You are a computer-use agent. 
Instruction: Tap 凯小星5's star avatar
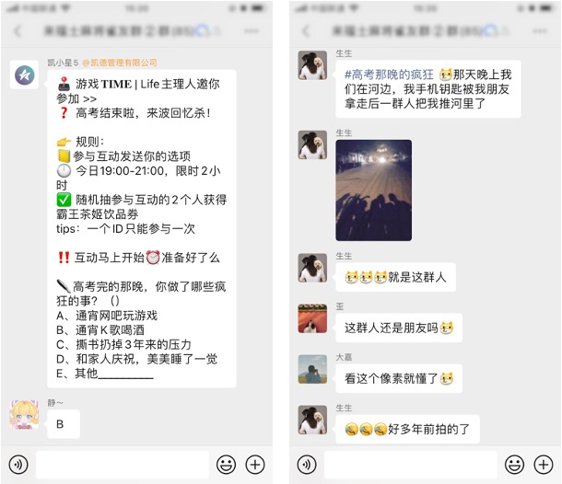click(24, 75)
